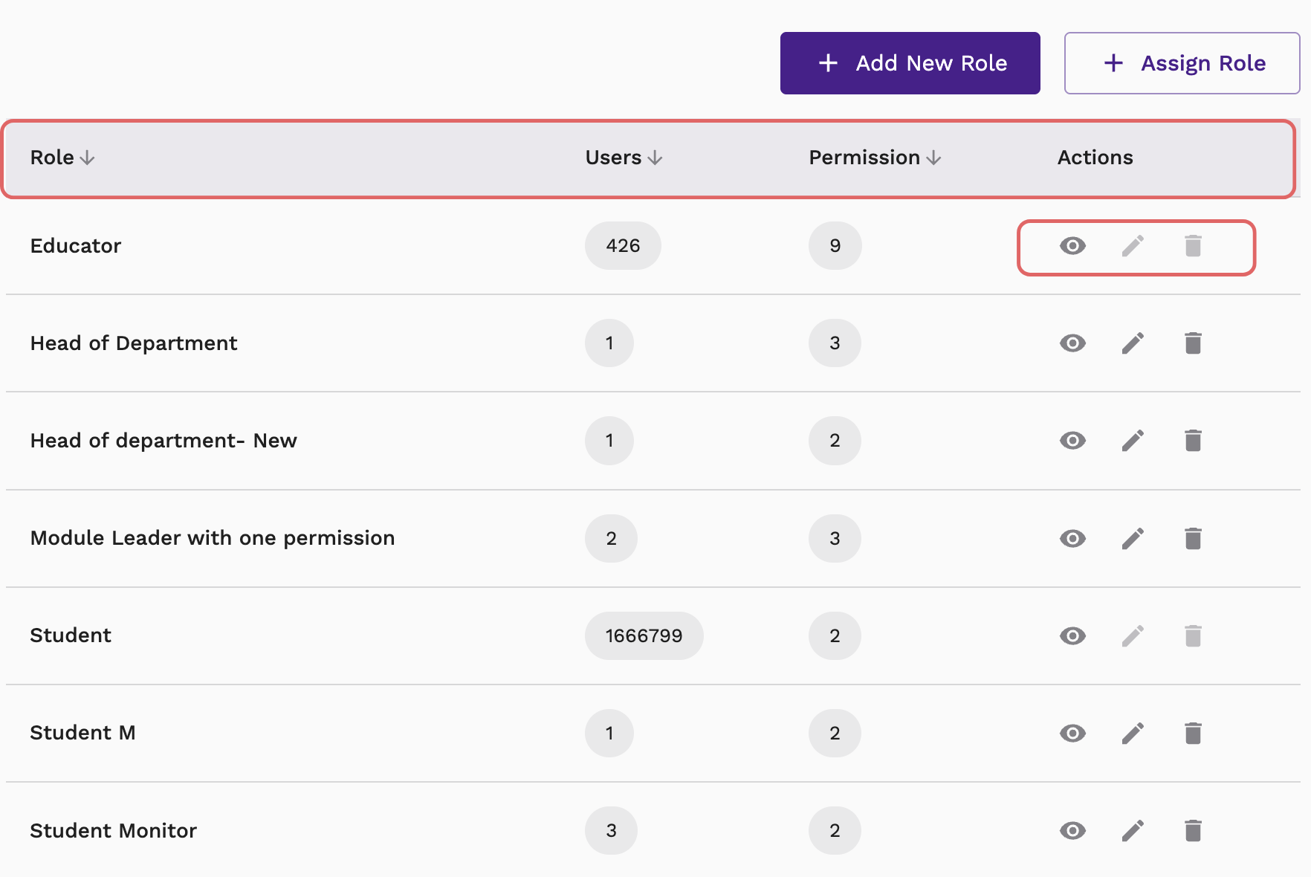Open the Assign Role dialog
This screenshot has height=877, width=1311.
tap(1182, 63)
